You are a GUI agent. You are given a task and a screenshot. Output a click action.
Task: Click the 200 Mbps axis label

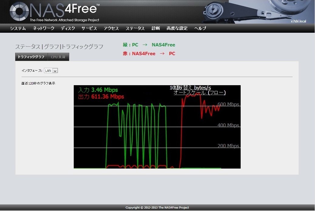(229, 146)
